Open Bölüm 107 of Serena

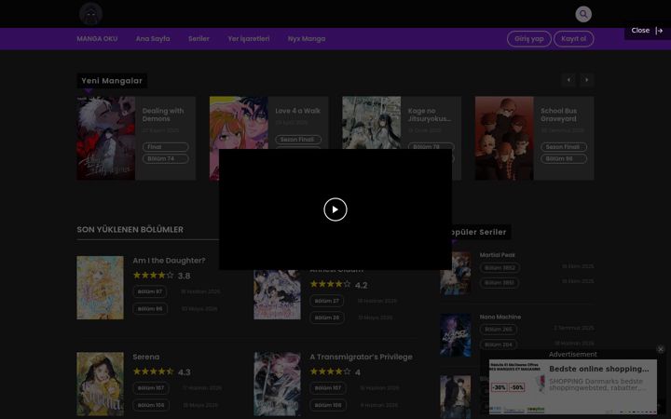tap(151, 388)
